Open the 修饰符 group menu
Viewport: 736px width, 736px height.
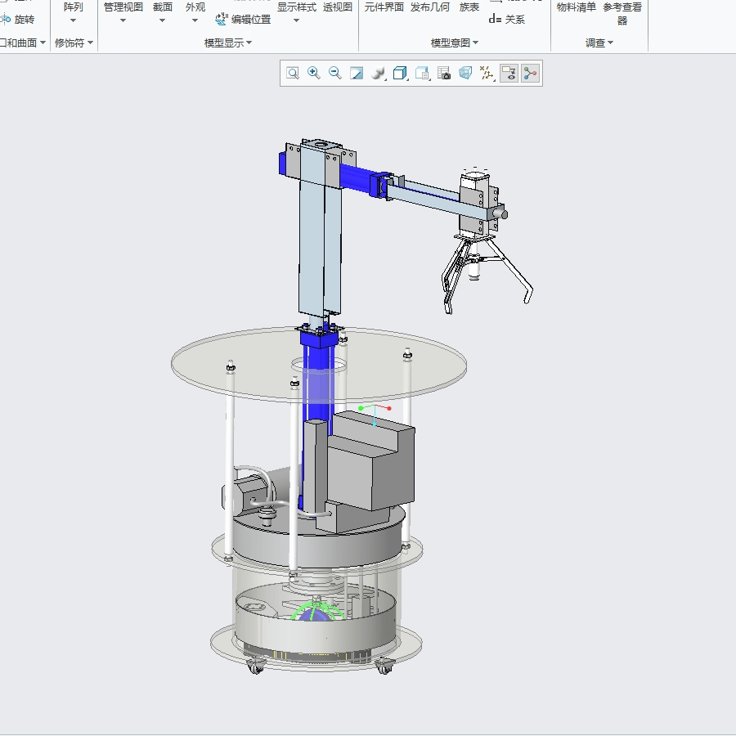[74, 43]
